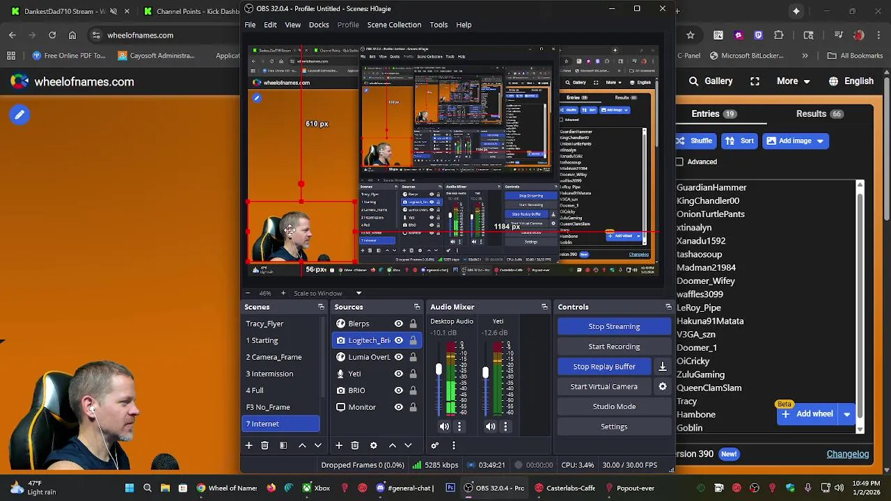This screenshot has width=891, height=501.
Task: Click the Stop Replay Buffer button
Action: (x=604, y=367)
